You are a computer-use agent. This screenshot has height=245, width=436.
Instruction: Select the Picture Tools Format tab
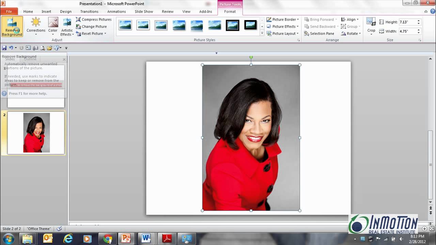230,12
